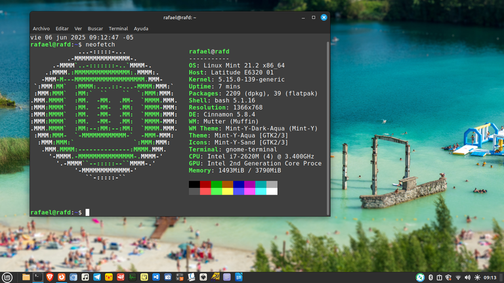Screen dimensions: 504x283
Task: Click the cursor at the bottom rafael@rafd prompt
Action: coord(87,212)
